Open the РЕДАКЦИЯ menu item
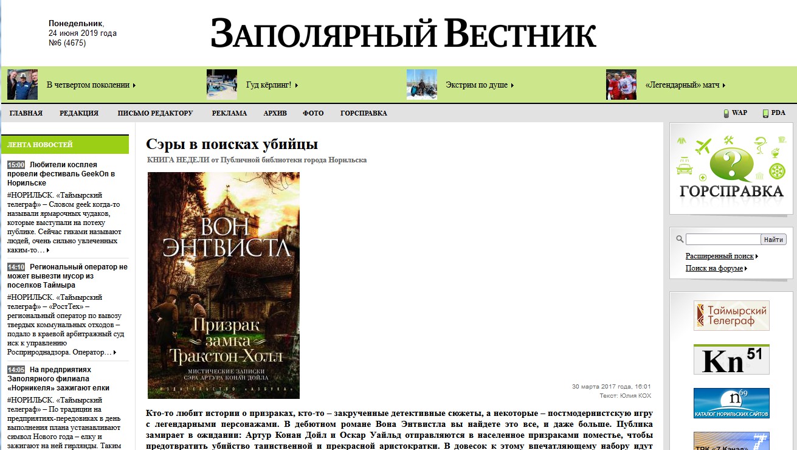 (79, 113)
